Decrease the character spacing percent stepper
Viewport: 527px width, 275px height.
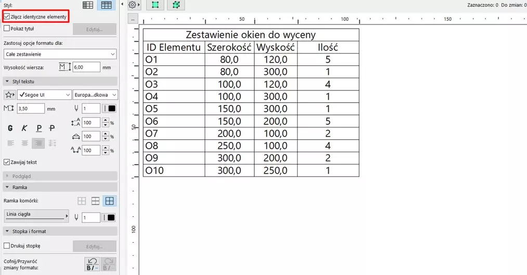(x=106, y=152)
